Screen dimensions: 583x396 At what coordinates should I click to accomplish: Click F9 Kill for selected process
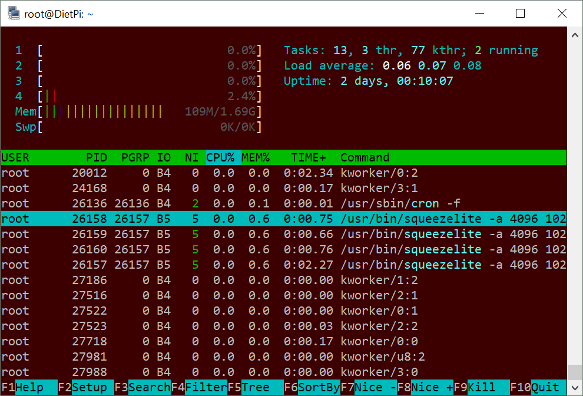click(482, 387)
